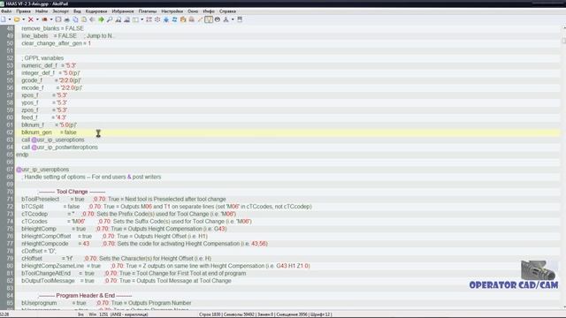Click 'bToolChangeAtEnd' variable name
Image resolution: width=566 pixels, height=318 pixels.
coord(46,273)
